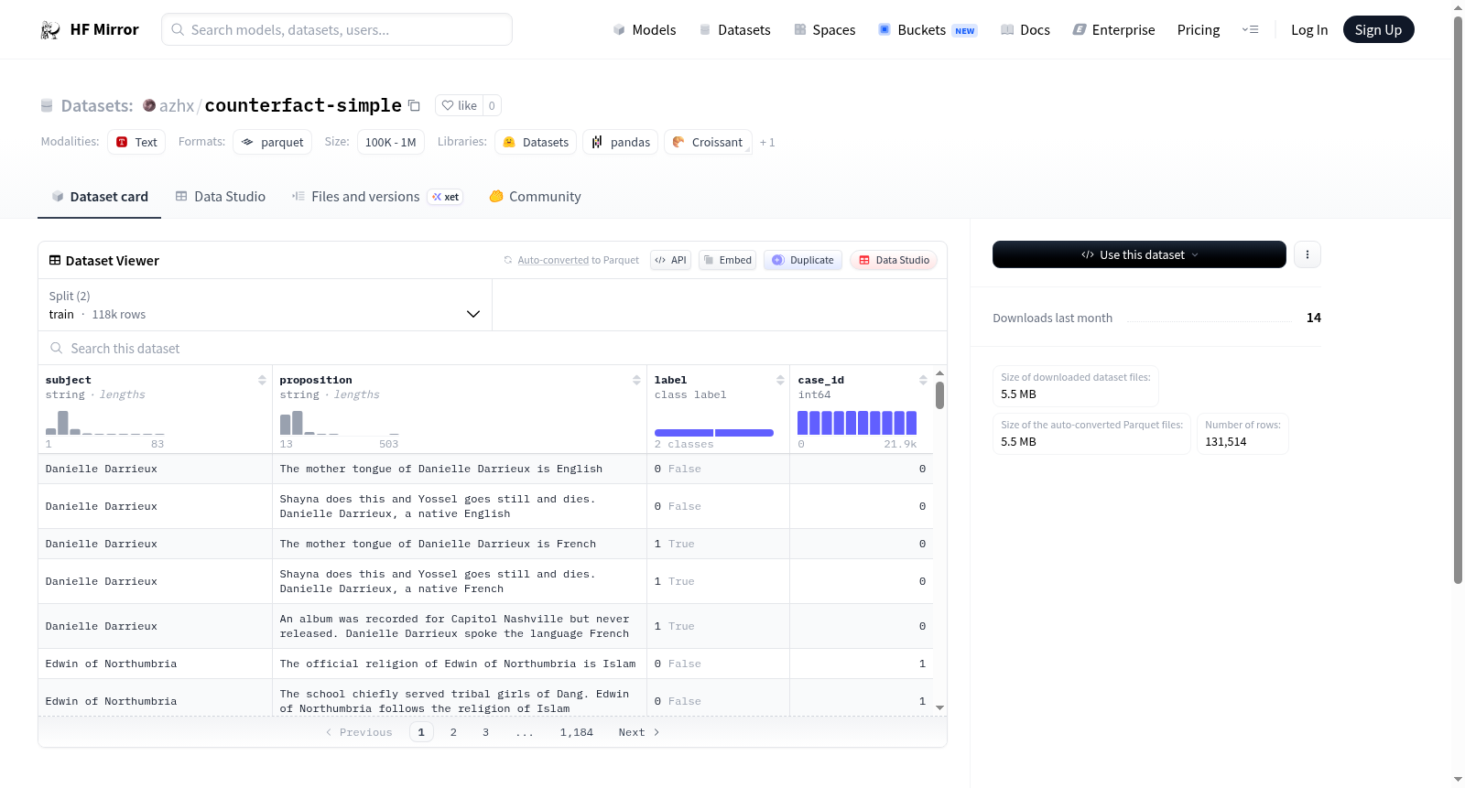Click the 100K - 1M size tag

point(391,142)
